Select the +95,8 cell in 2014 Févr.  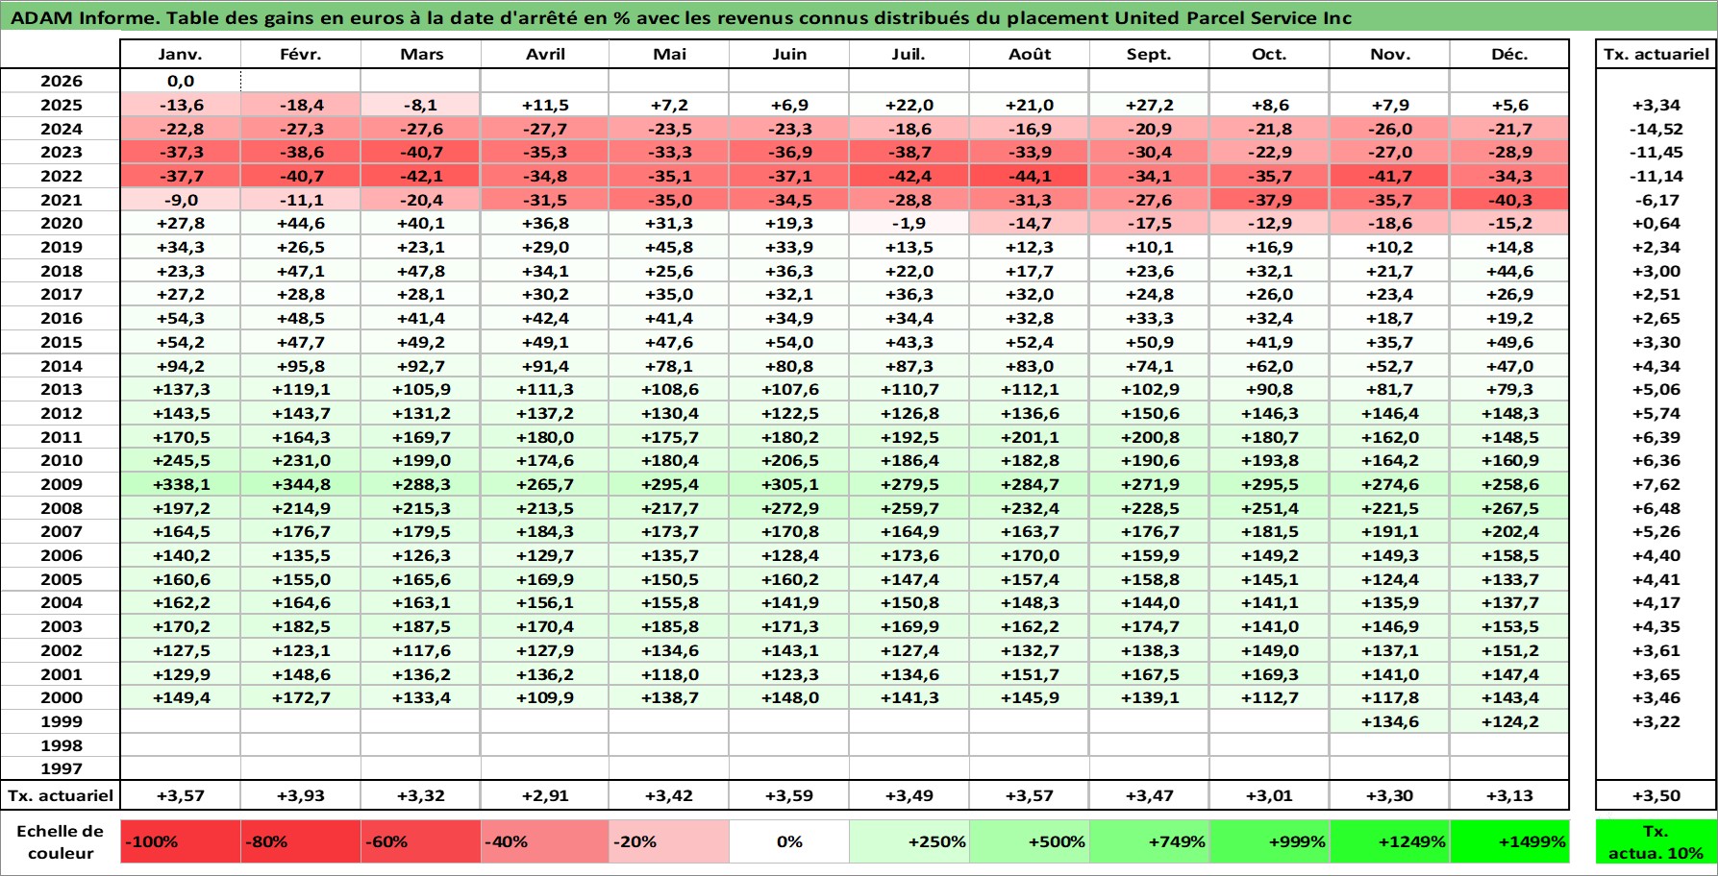click(301, 366)
